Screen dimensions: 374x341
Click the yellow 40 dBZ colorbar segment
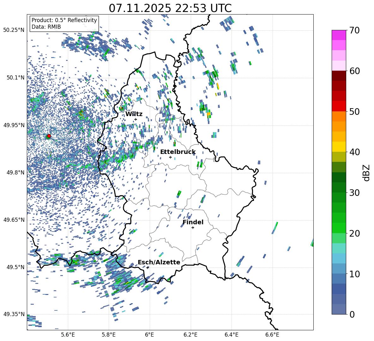pos(339,147)
